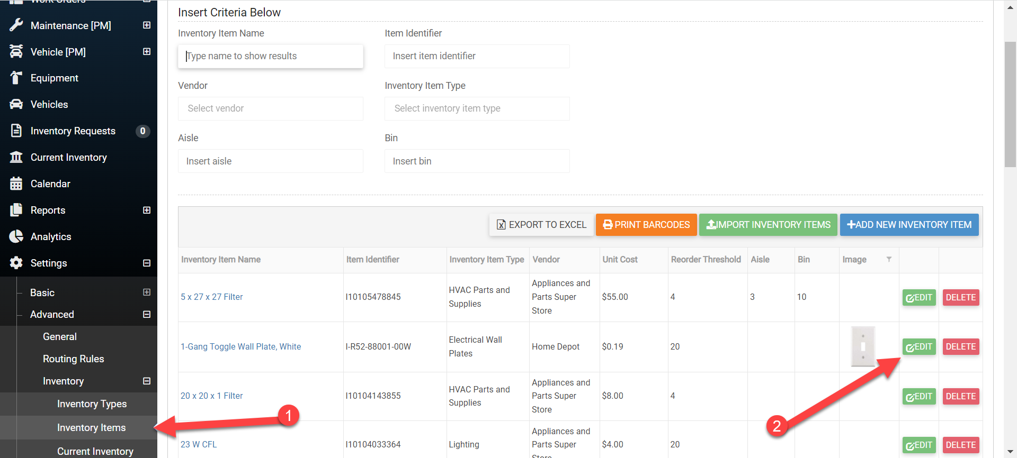The height and width of the screenshot is (458, 1017).
Task: Expand the Maintenance [PM] submenu
Action: coord(147,25)
